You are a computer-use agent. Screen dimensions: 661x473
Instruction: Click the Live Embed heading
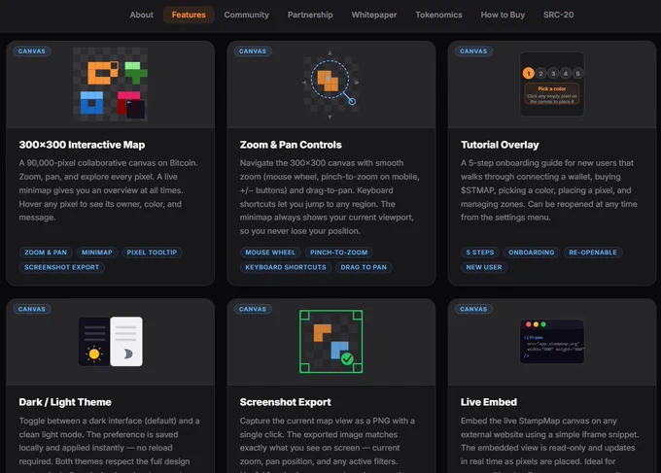489,402
